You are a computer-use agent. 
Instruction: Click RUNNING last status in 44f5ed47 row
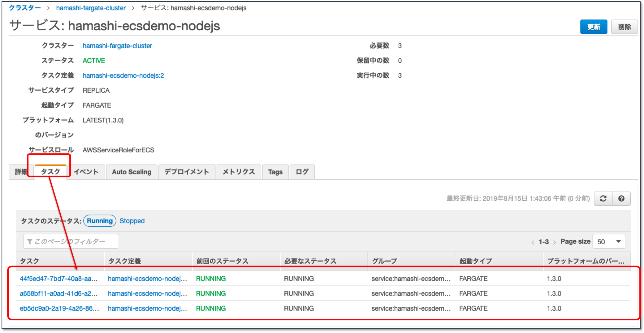[x=211, y=279]
